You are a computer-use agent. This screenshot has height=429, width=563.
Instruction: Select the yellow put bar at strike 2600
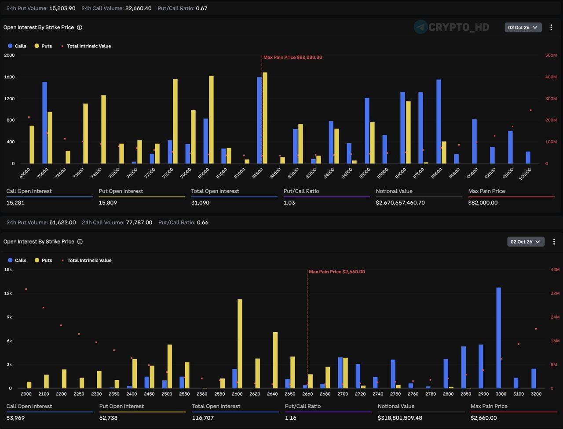pyautogui.click(x=240, y=344)
